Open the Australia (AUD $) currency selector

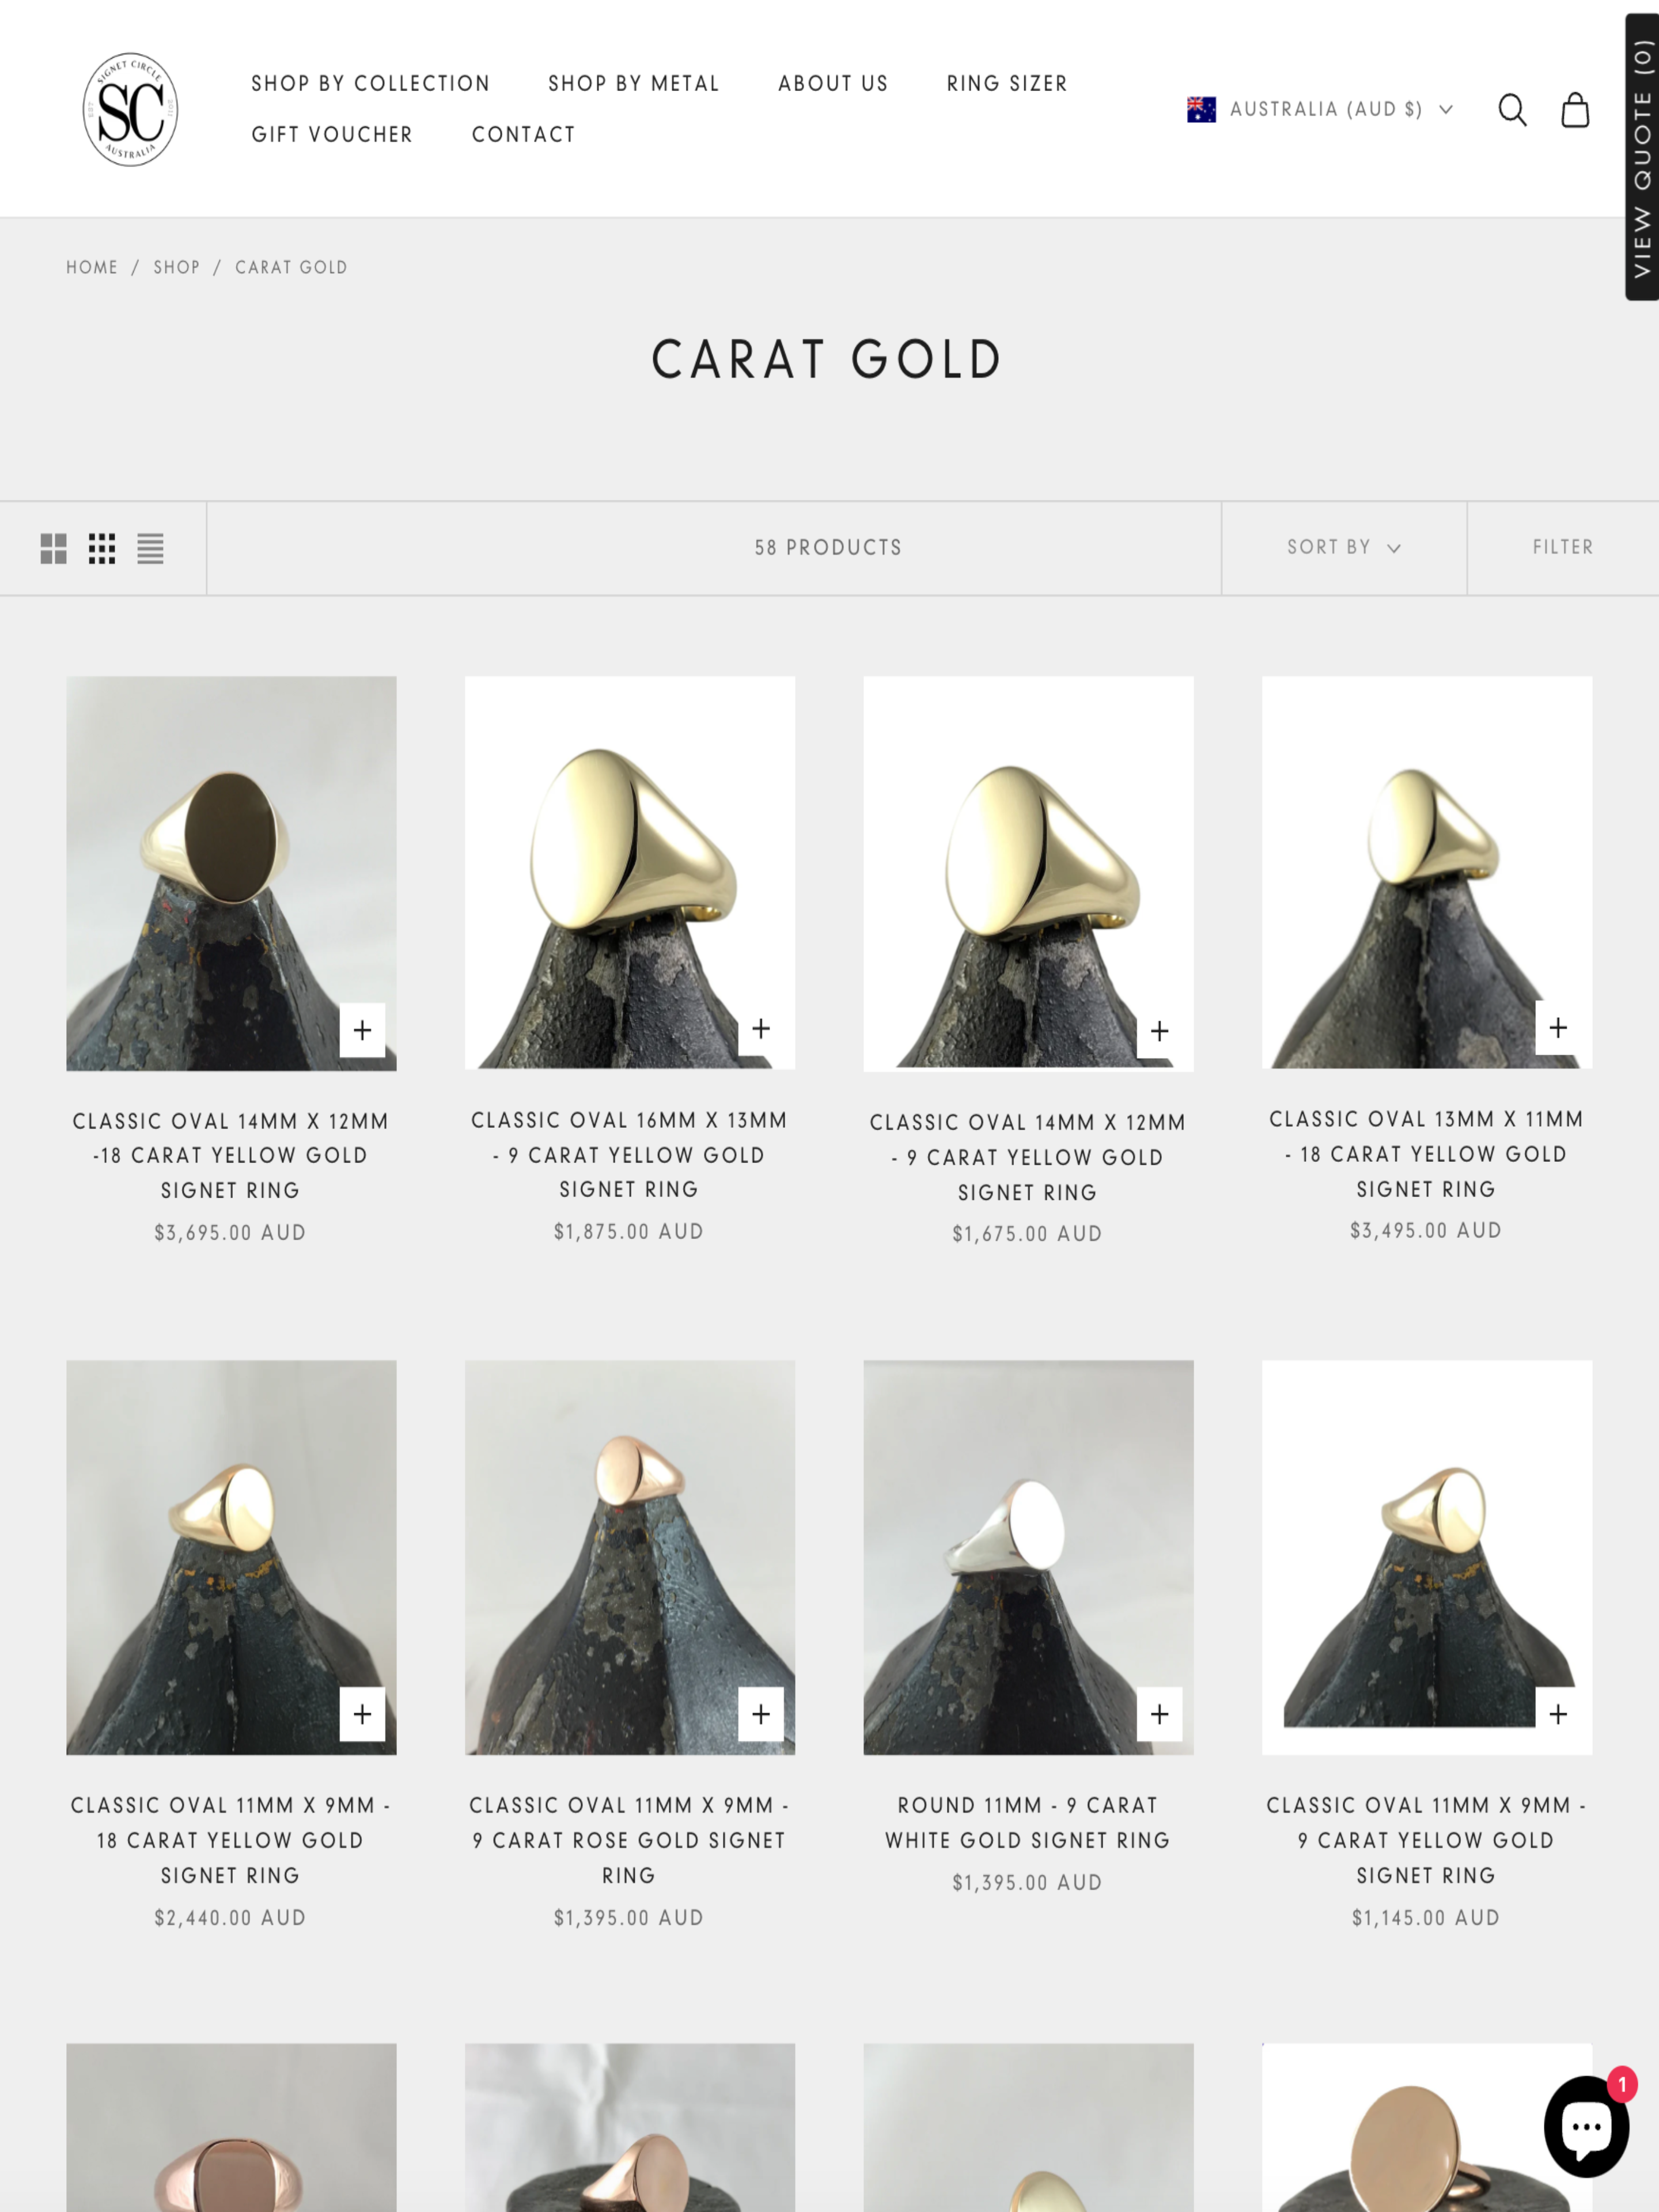point(1320,109)
